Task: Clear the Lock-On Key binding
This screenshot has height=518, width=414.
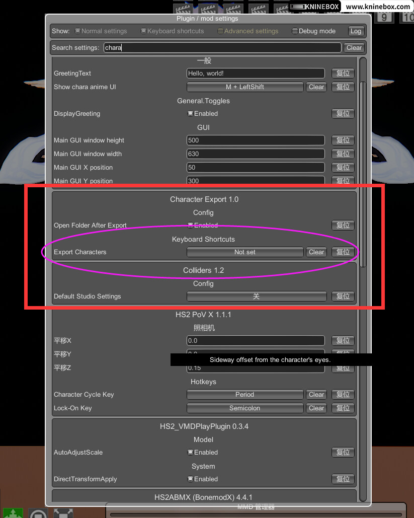Action: pos(316,408)
